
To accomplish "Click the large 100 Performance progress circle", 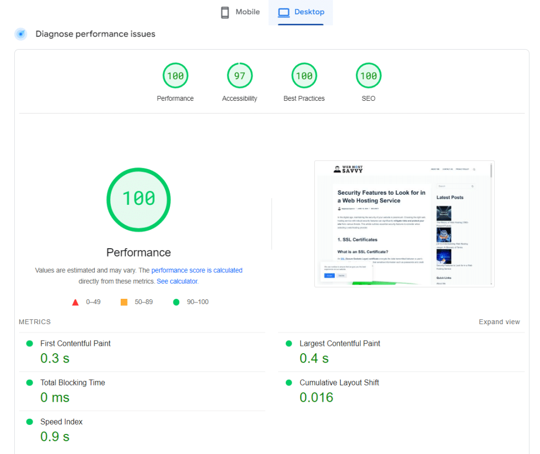I will tap(138, 200).
